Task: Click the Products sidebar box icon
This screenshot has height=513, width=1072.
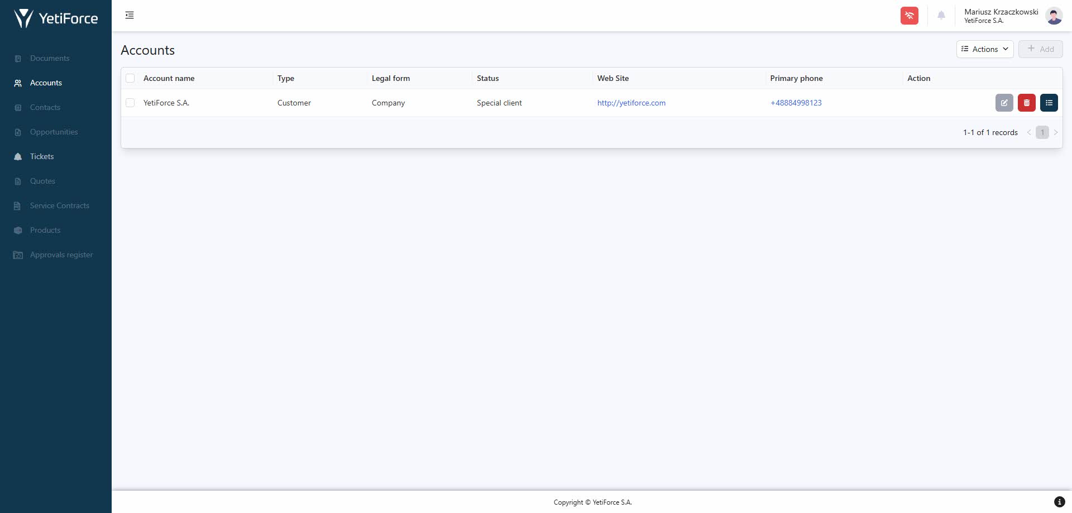Action: [18, 231]
